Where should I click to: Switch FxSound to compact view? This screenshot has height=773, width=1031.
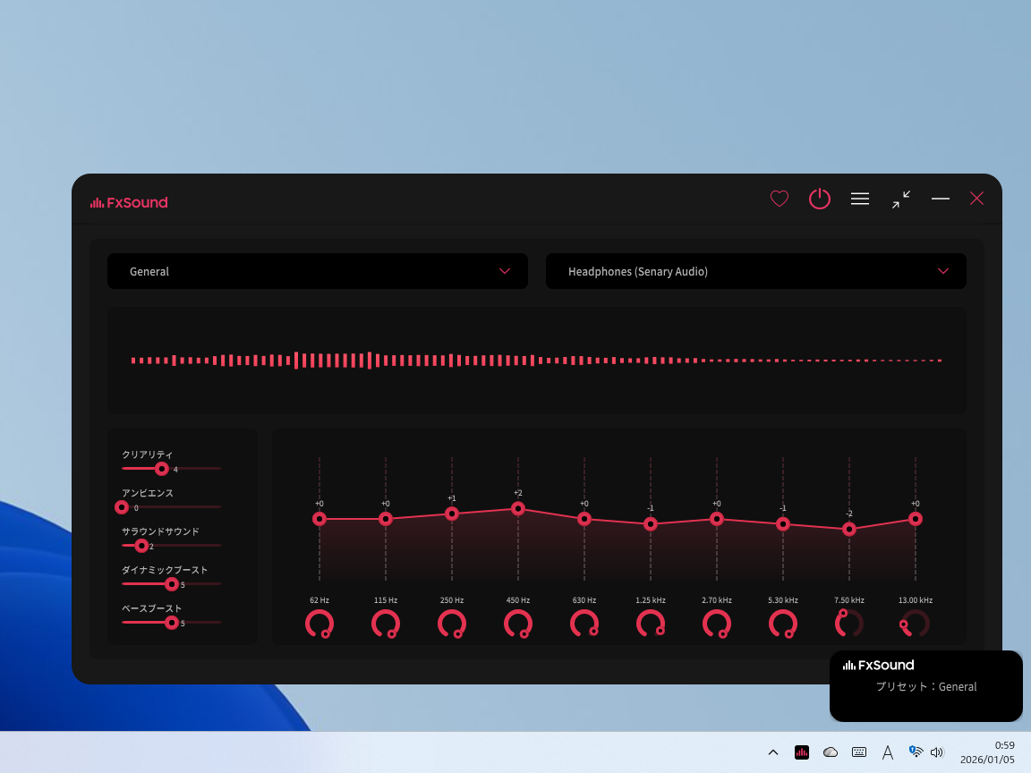(x=901, y=199)
